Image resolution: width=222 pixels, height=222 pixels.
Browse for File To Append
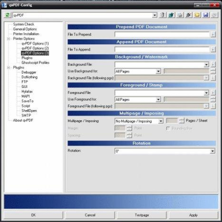pos(213,49)
